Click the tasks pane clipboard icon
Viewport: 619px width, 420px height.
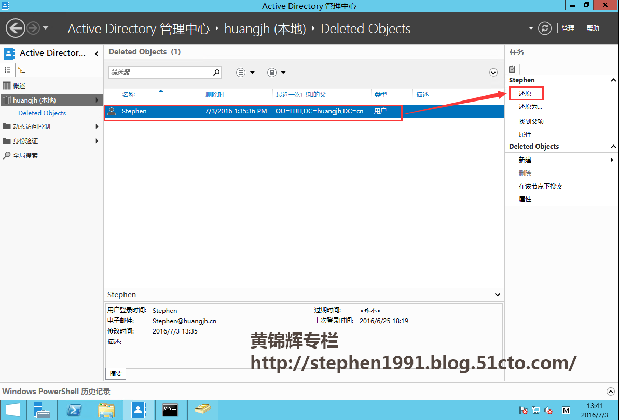(512, 69)
